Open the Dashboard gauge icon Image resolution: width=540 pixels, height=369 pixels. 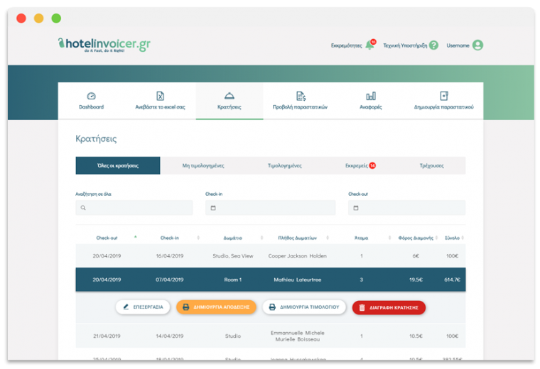(x=91, y=96)
